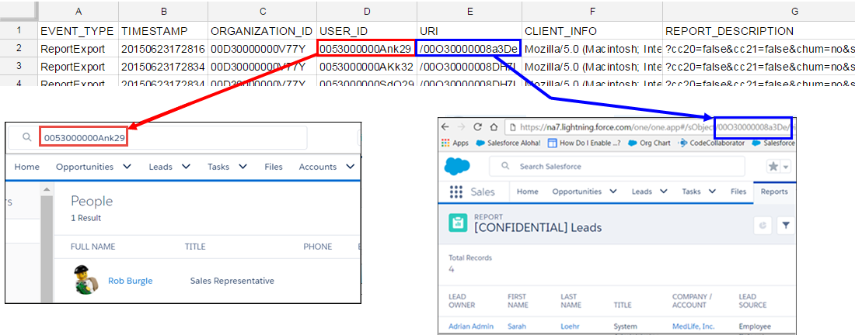Click Salesforce cloud logo in report window
Viewport: 855px width, 335px height.
click(x=457, y=166)
